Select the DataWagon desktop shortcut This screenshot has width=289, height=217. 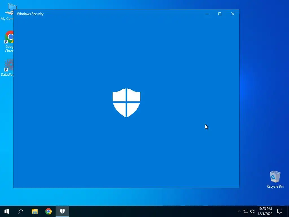click(x=7, y=68)
